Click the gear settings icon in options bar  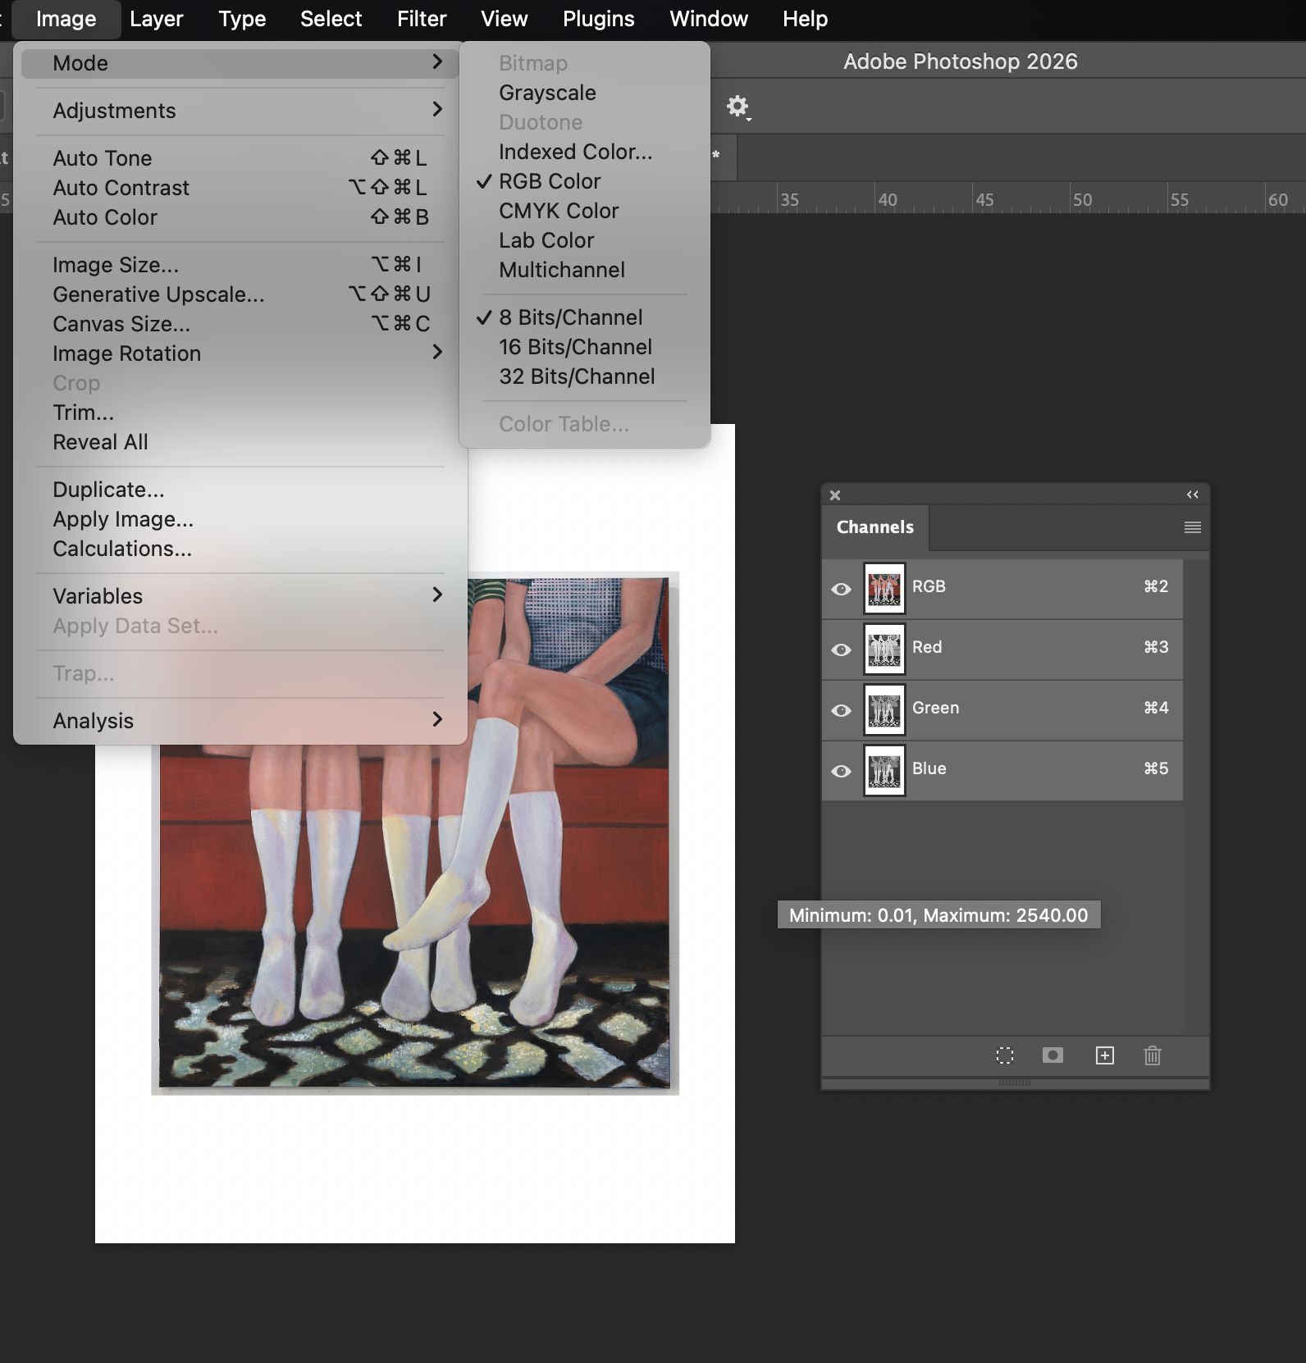point(737,107)
